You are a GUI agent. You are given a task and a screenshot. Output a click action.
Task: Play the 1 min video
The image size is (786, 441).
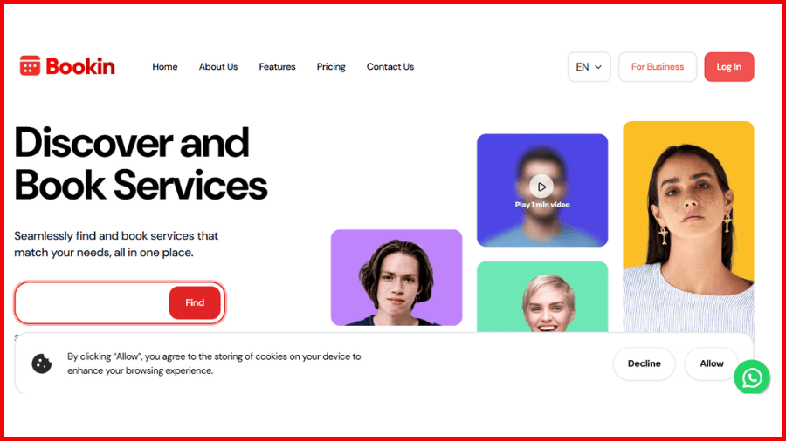[x=541, y=187]
